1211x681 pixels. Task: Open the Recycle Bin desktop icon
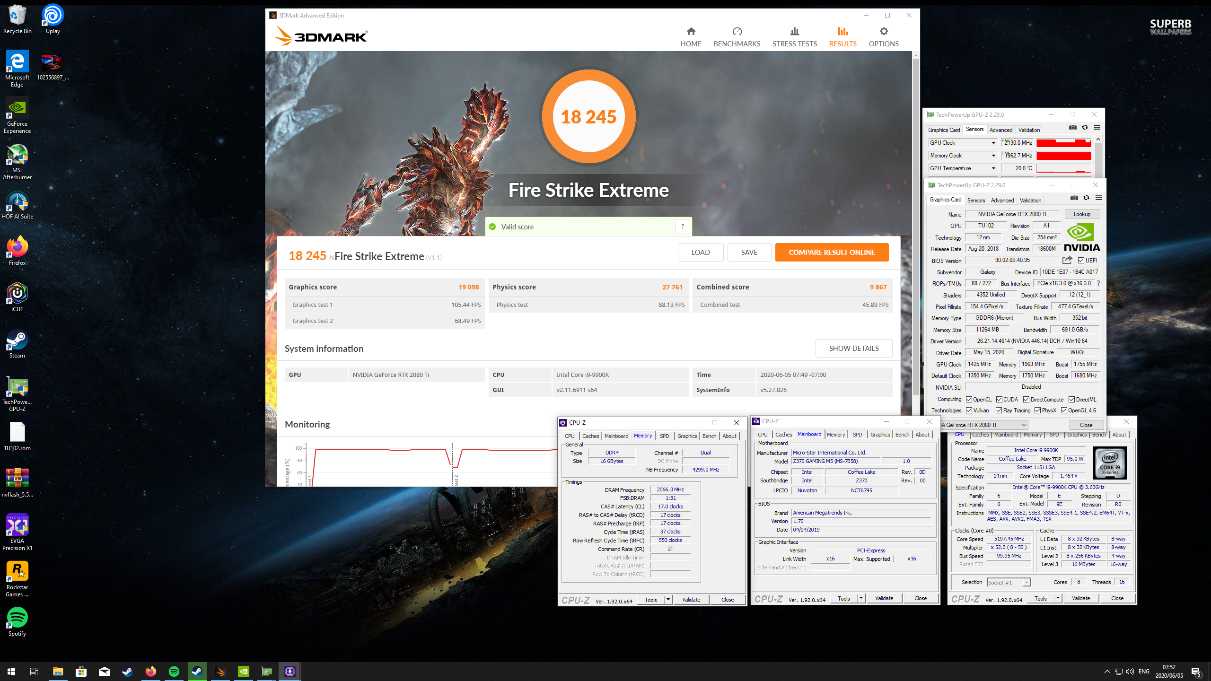tap(17, 19)
